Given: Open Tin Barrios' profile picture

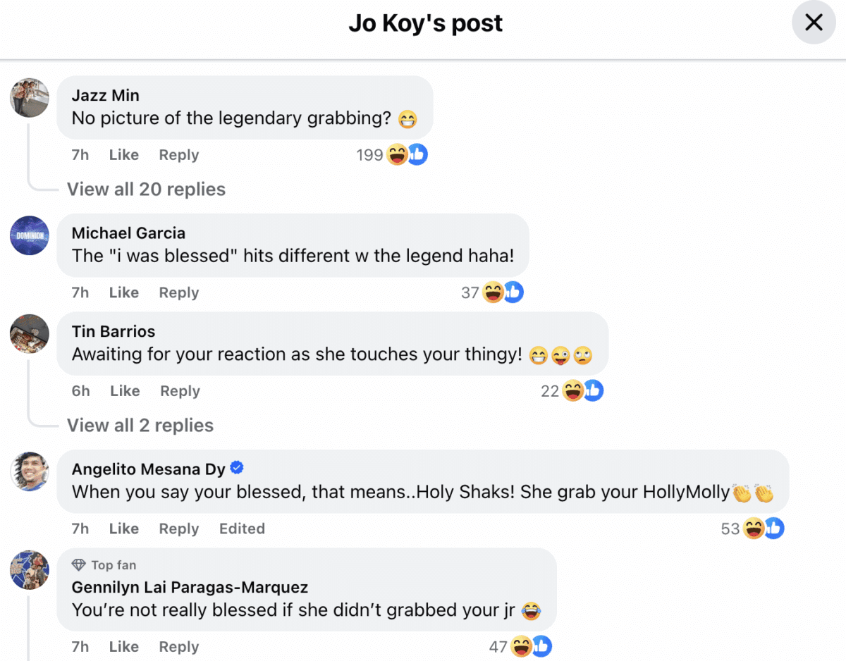Looking at the screenshot, I should click(29, 334).
